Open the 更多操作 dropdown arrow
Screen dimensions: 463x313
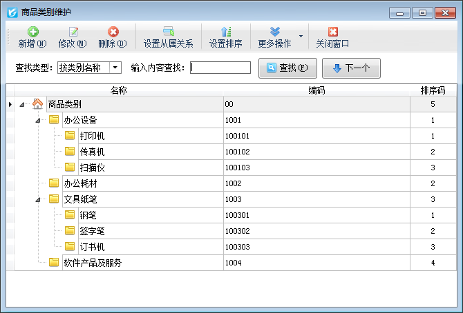click(x=300, y=36)
